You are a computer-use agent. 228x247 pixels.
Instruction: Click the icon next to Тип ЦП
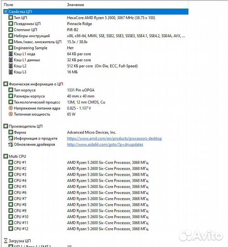coord(11,18)
